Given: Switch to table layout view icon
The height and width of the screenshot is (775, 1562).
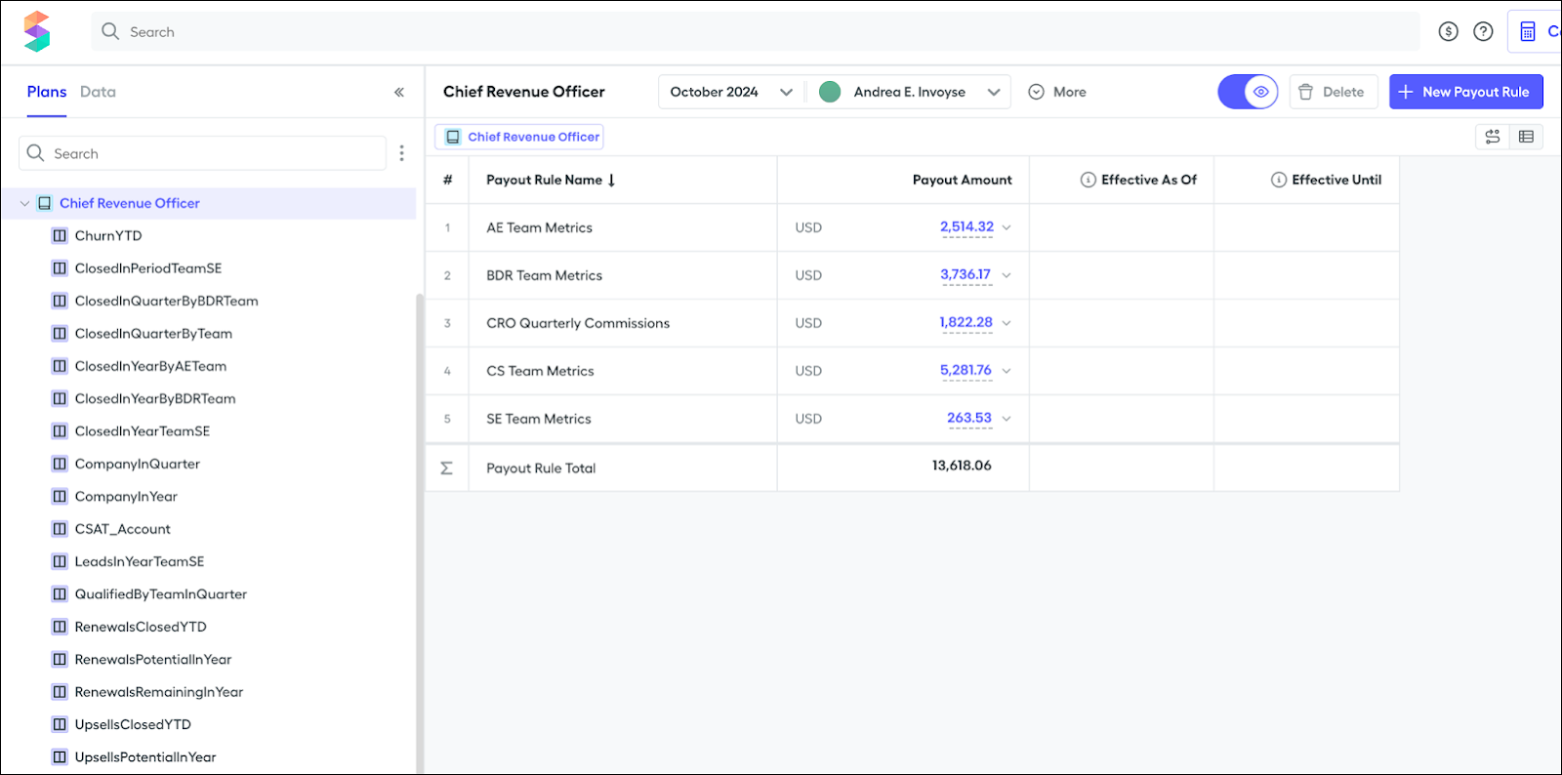Looking at the screenshot, I should coord(1526,137).
